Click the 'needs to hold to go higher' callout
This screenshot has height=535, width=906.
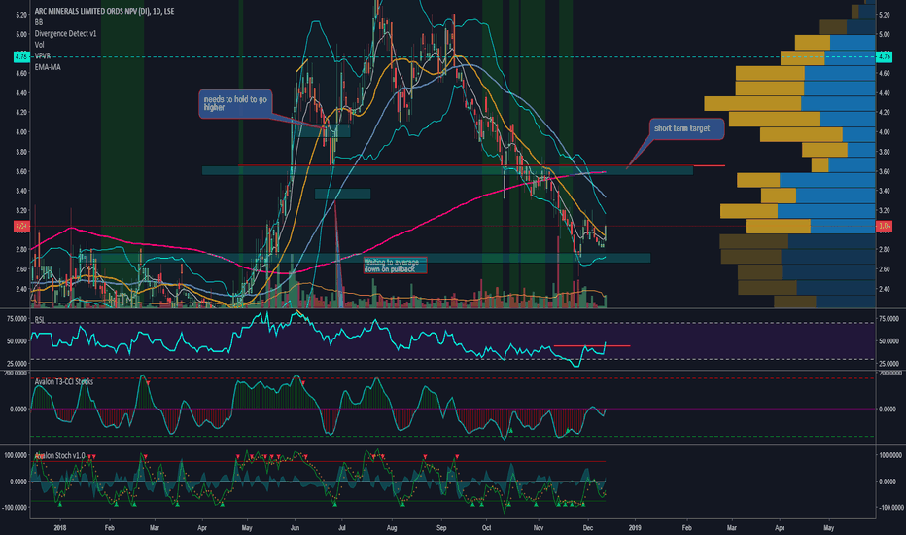(236, 103)
